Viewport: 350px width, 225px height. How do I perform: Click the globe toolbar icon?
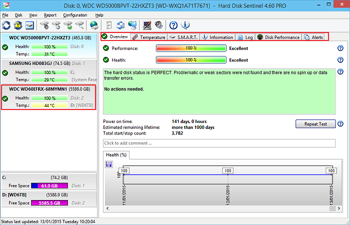93,25
